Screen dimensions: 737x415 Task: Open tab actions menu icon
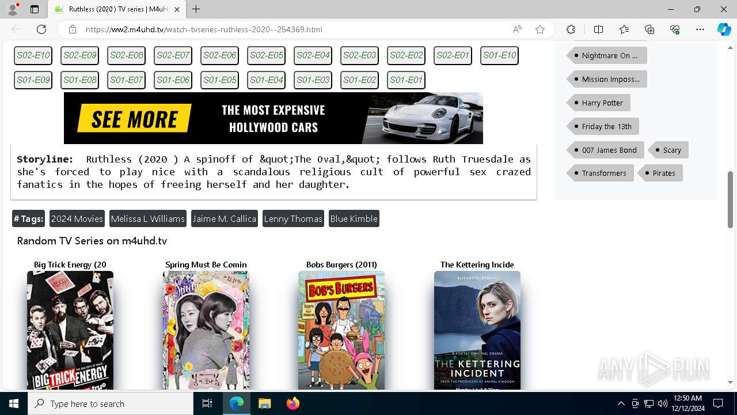tap(35, 9)
